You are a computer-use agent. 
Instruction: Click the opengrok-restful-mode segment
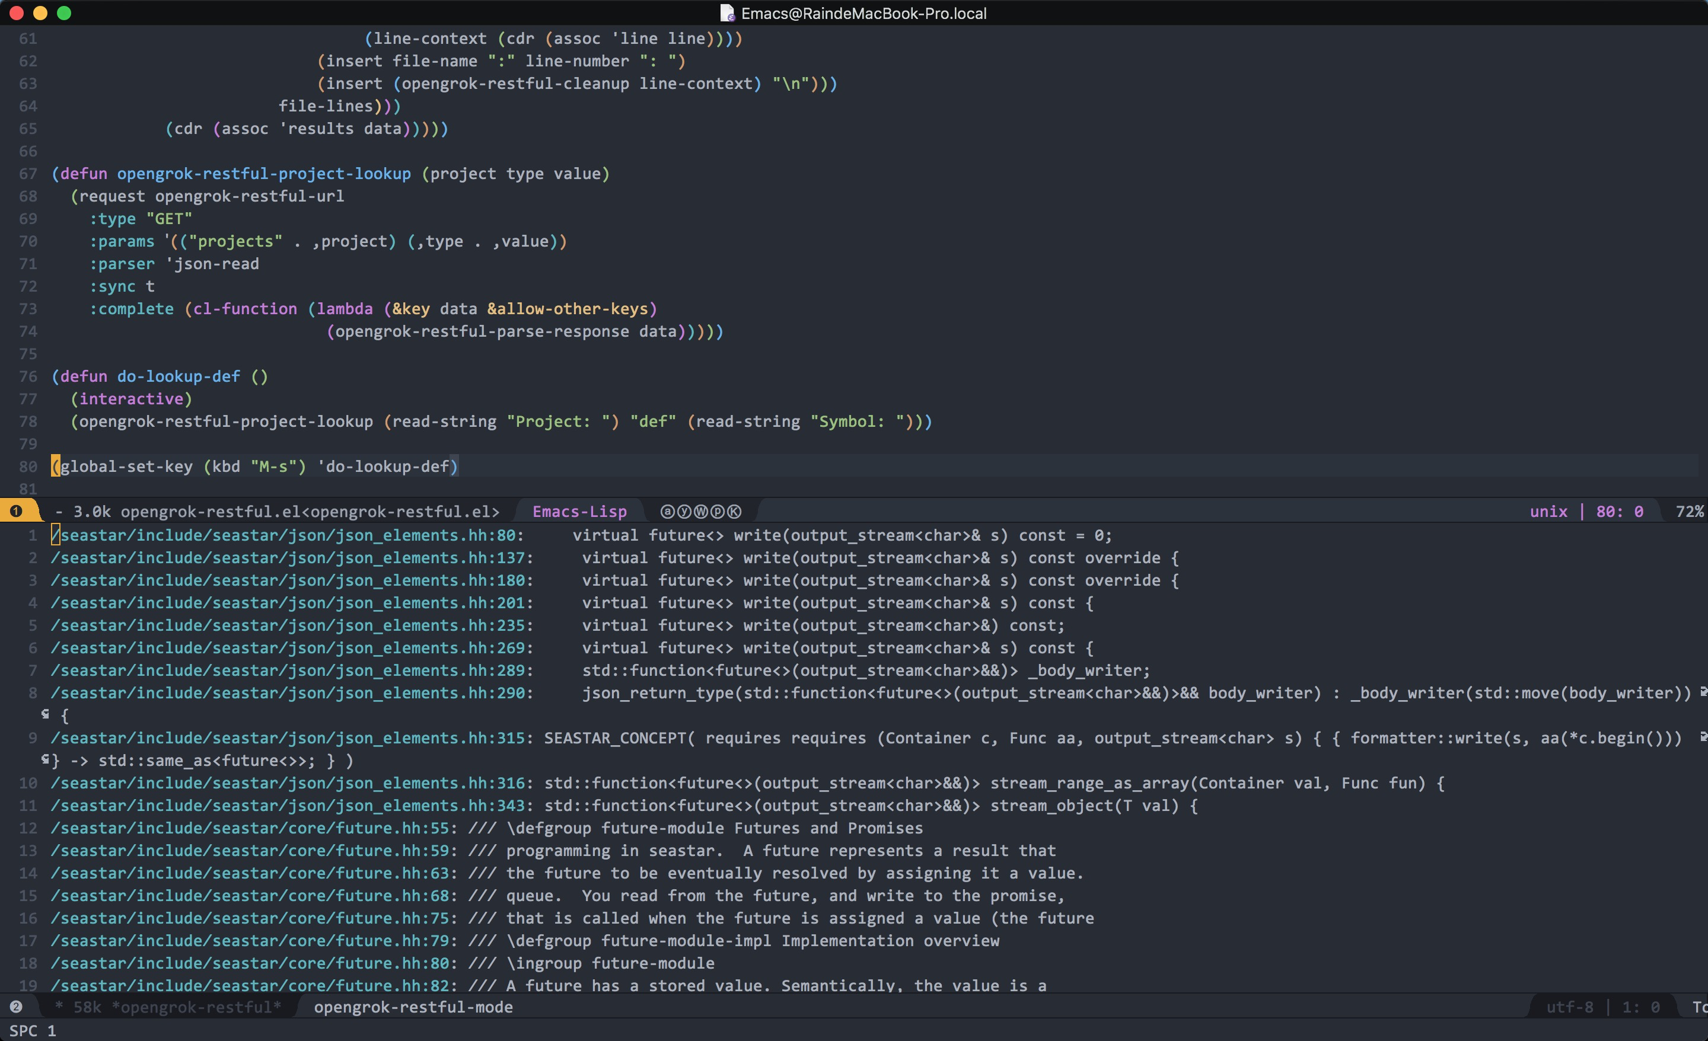414,1007
